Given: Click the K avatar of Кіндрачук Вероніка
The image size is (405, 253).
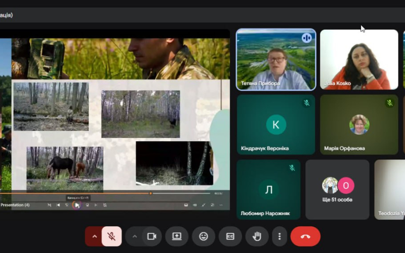Looking at the screenshot, I should click(x=276, y=124).
